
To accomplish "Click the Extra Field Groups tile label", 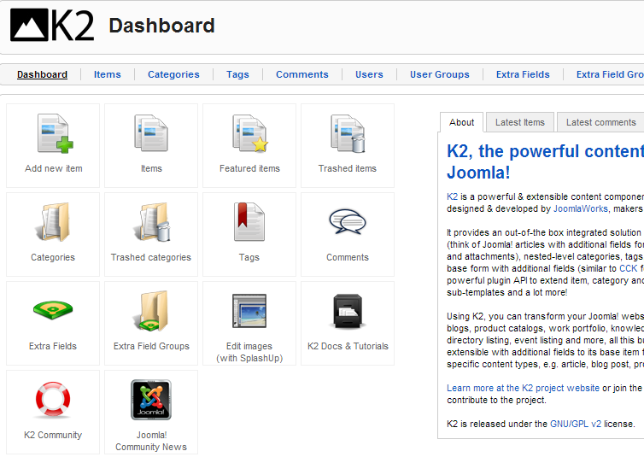I will click(x=151, y=346).
